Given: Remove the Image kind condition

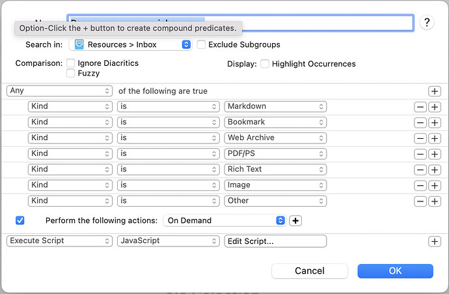Looking at the screenshot, I should click(x=420, y=186).
